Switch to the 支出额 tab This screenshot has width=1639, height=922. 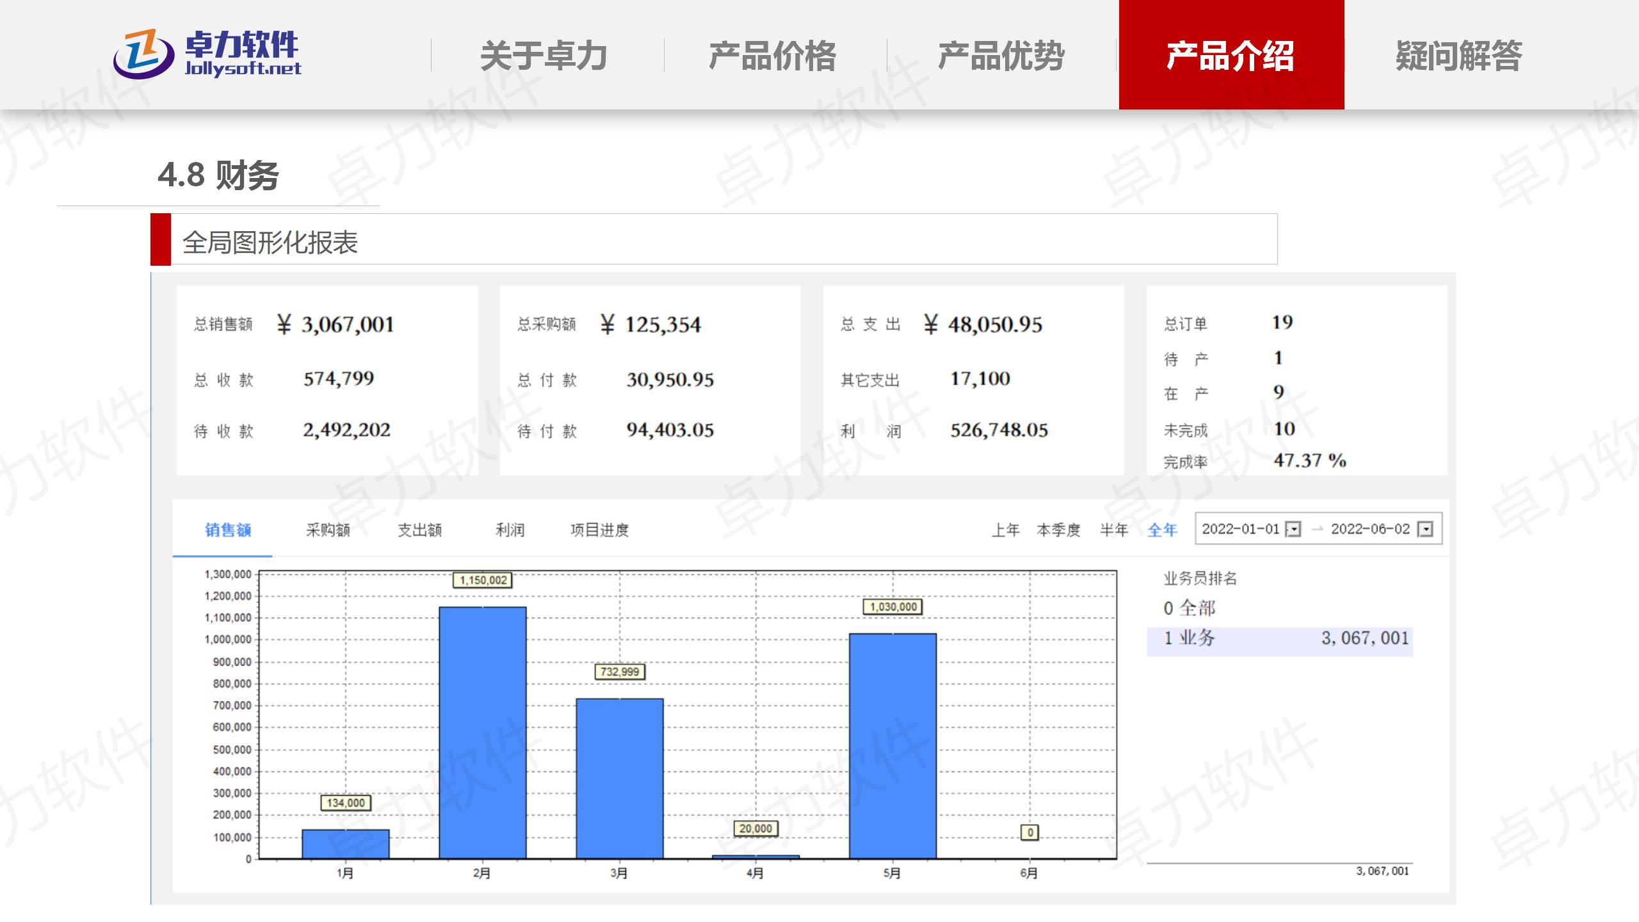click(x=420, y=530)
